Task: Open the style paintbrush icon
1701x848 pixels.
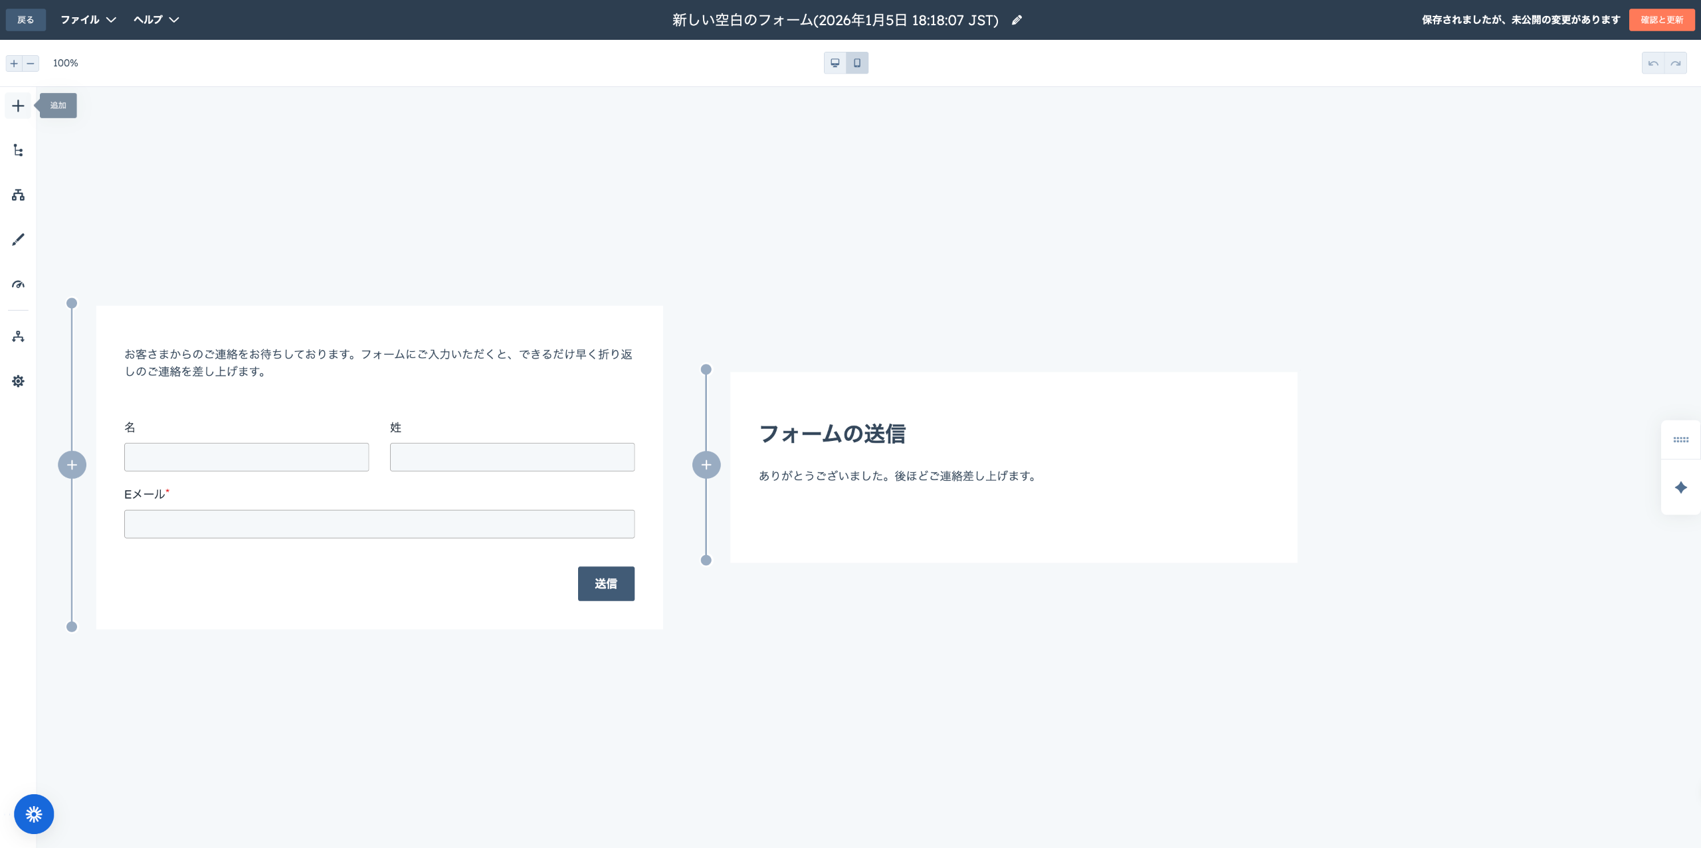Action: tap(18, 240)
